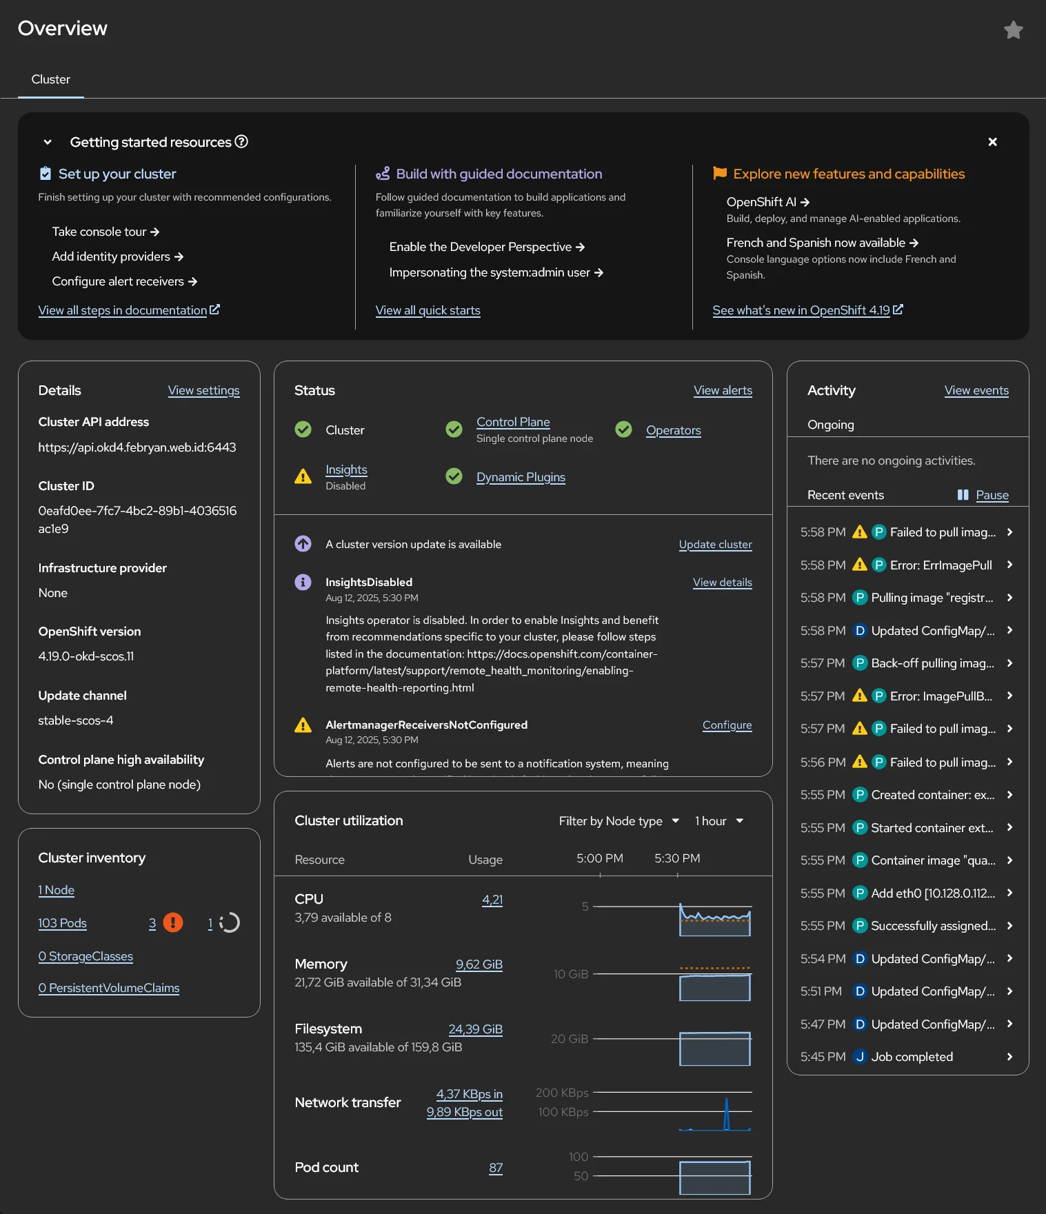
Task: Click the Explore new features flag icon
Action: [x=720, y=173]
